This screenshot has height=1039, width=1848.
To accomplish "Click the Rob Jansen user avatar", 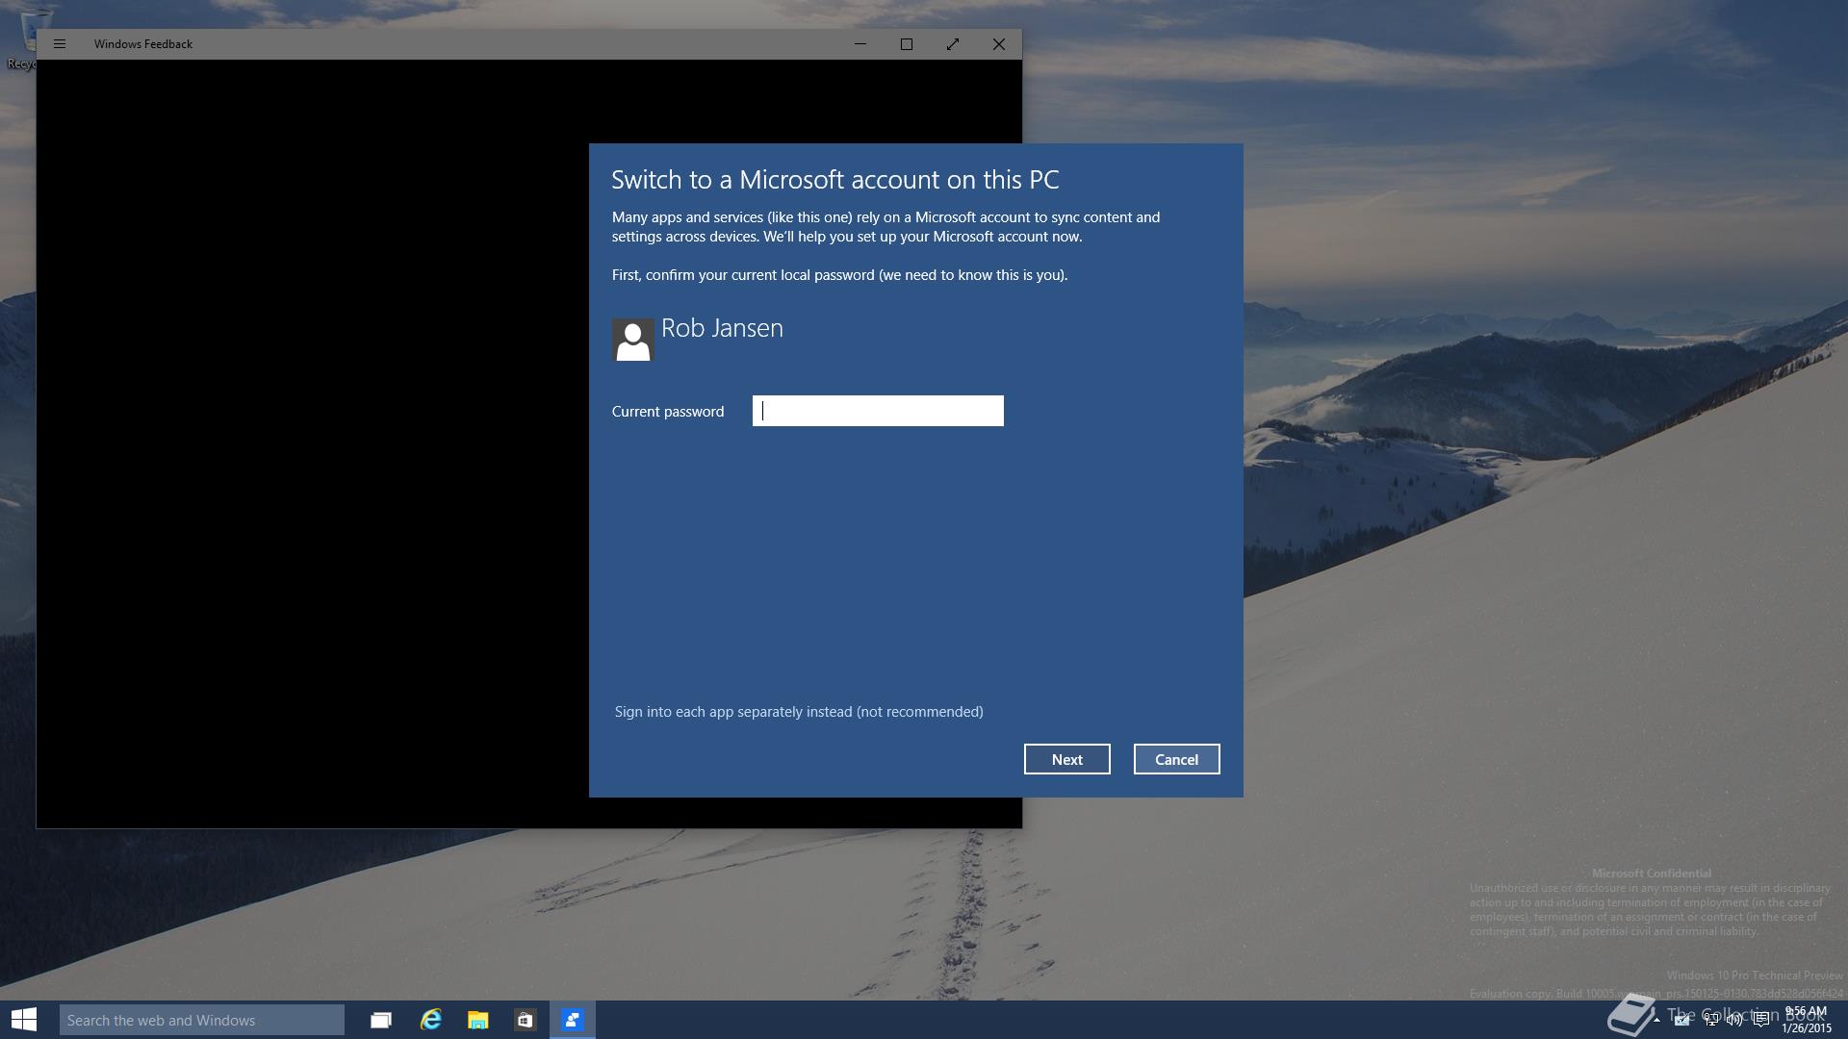I will coord(633,340).
